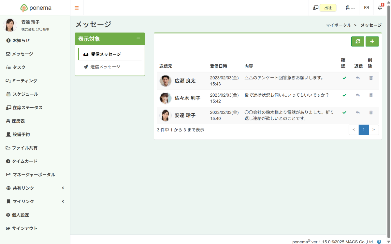
Task: Click 広瀬 良太 avatar in message list
Action: click(166, 81)
